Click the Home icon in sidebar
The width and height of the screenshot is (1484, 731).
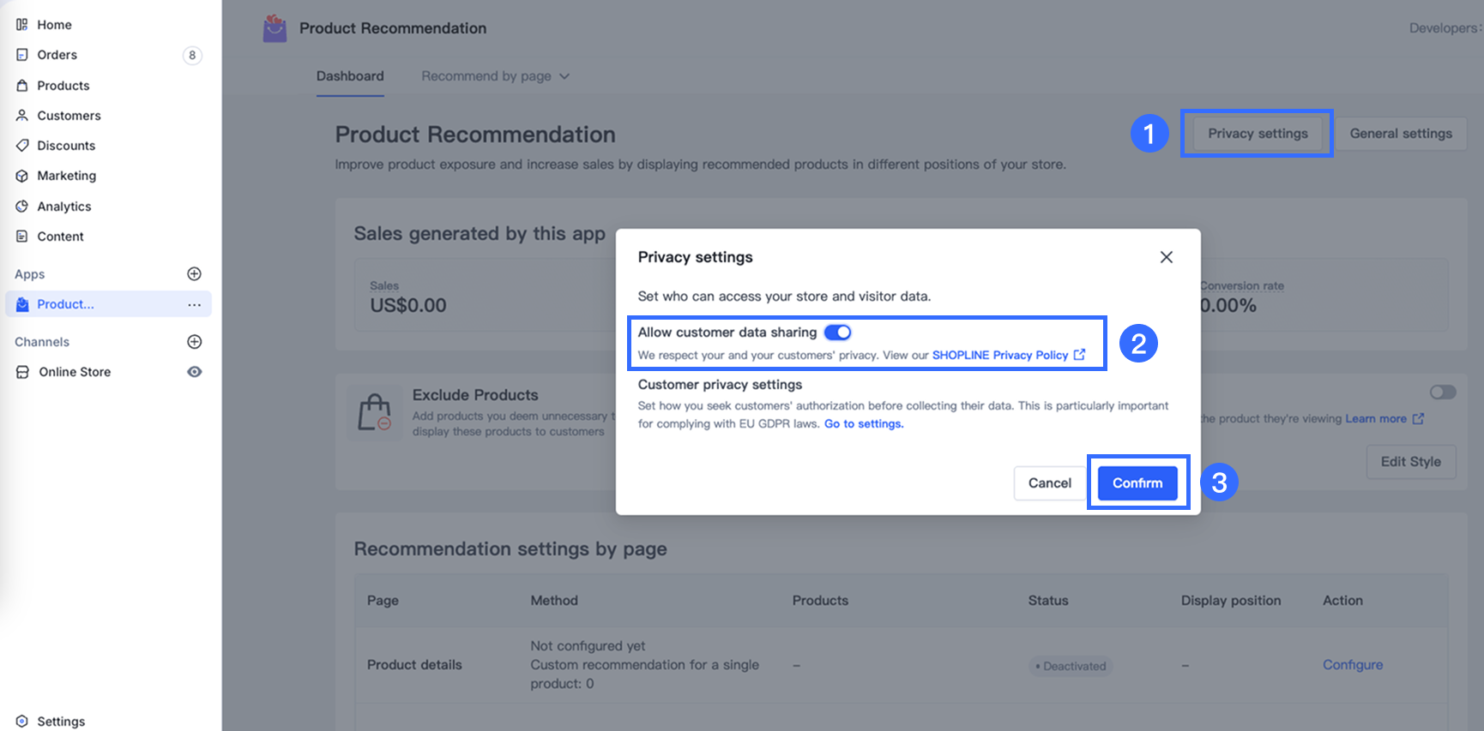[x=22, y=25]
